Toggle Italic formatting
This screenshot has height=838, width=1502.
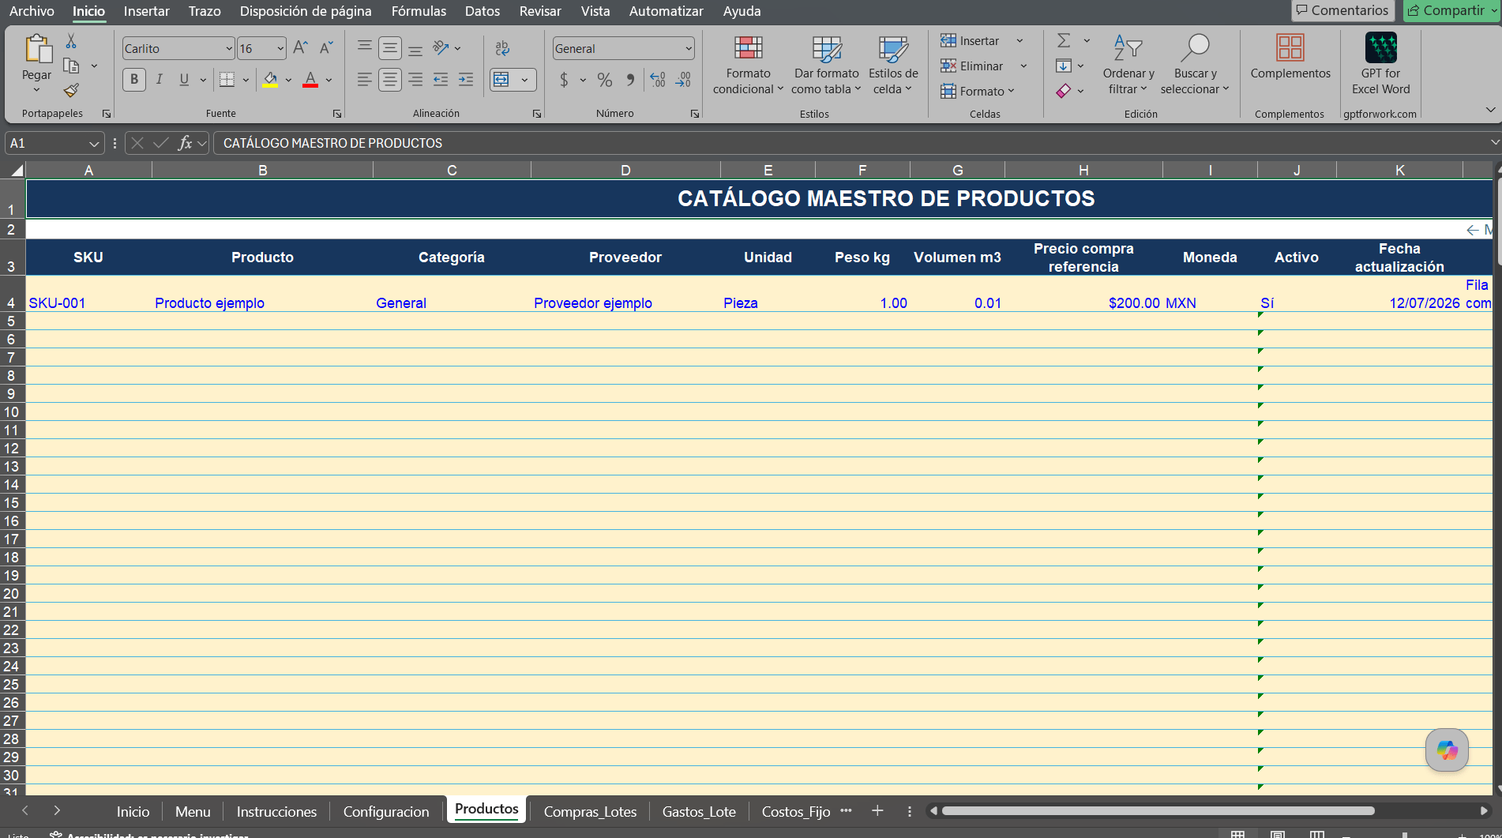coord(160,79)
